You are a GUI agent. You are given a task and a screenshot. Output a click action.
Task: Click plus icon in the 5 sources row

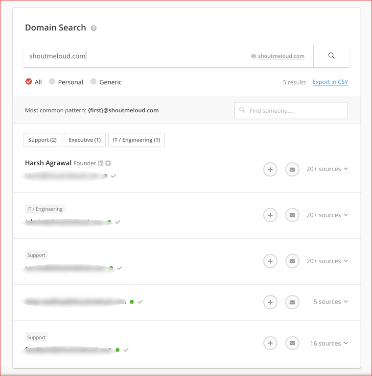click(x=270, y=302)
